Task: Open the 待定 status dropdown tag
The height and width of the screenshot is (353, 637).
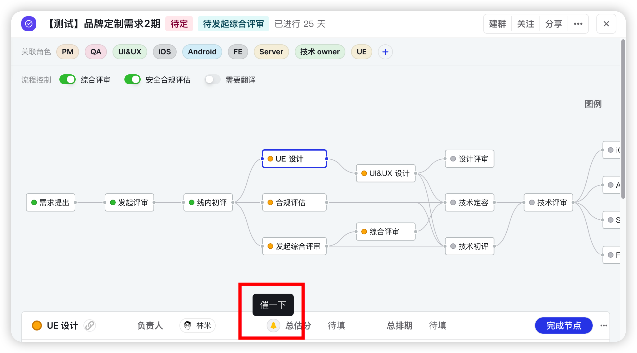Action: click(179, 24)
